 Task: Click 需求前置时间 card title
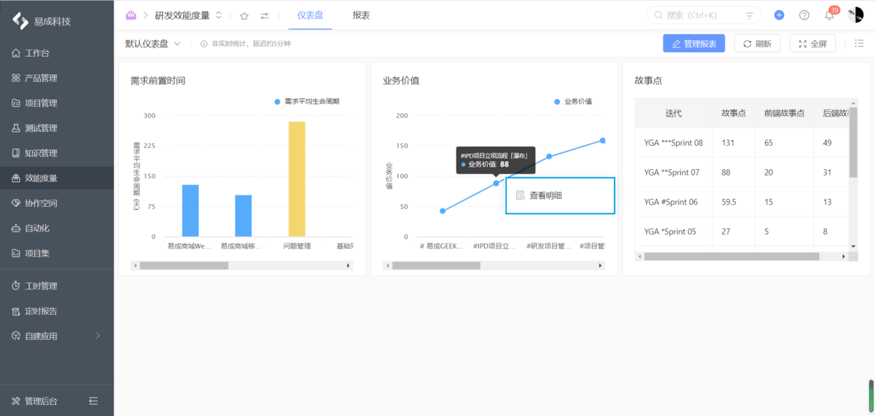[x=157, y=81]
